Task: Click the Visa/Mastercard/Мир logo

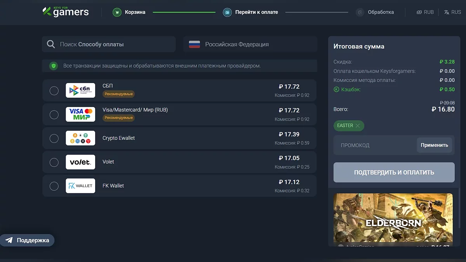Action: pos(80,114)
